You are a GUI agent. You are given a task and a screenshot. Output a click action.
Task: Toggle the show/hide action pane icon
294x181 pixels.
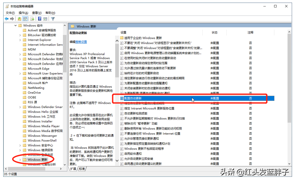click(45, 19)
